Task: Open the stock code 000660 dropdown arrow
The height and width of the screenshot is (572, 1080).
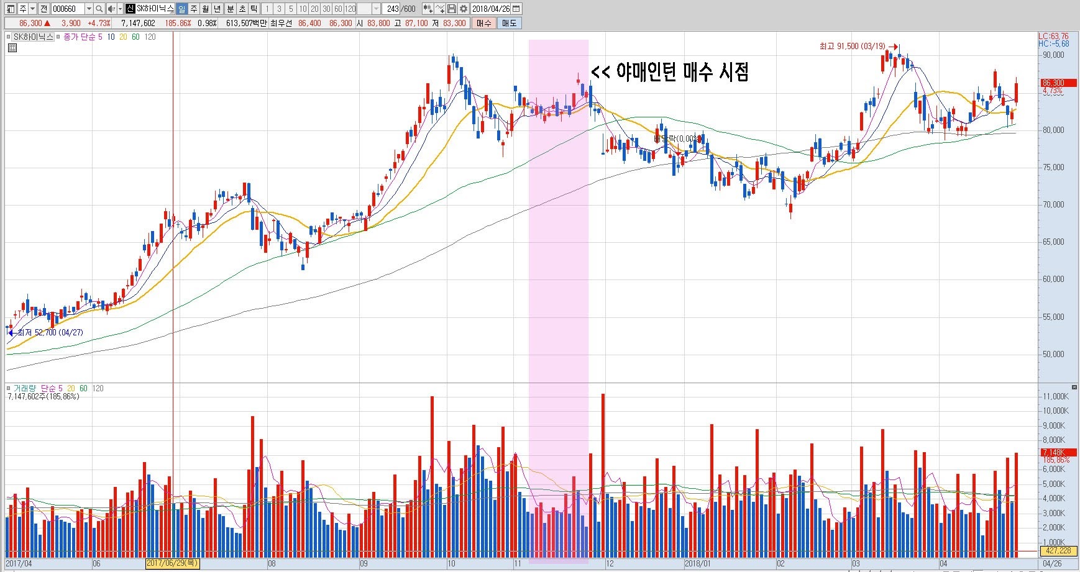Action: click(89, 9)
